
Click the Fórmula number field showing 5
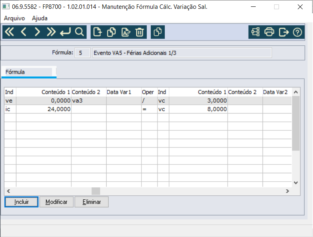pos(83,53)
